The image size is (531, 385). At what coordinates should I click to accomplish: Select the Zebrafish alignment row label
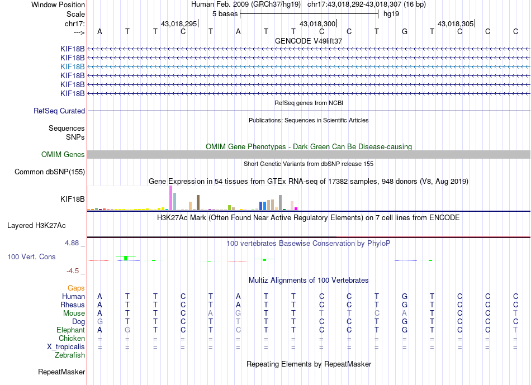70,355
